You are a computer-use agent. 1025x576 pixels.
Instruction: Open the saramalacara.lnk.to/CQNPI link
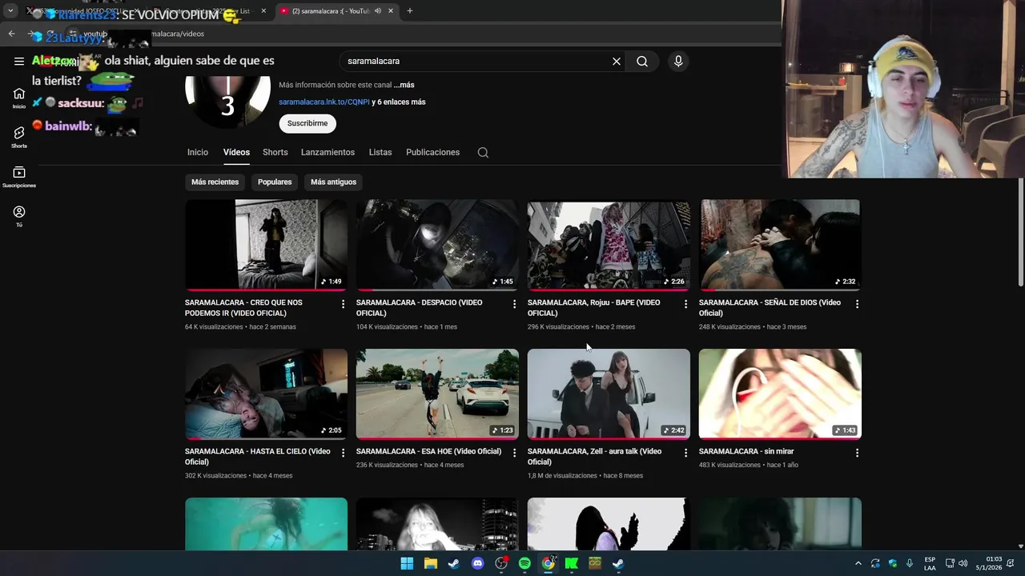[x=324, y=102]
